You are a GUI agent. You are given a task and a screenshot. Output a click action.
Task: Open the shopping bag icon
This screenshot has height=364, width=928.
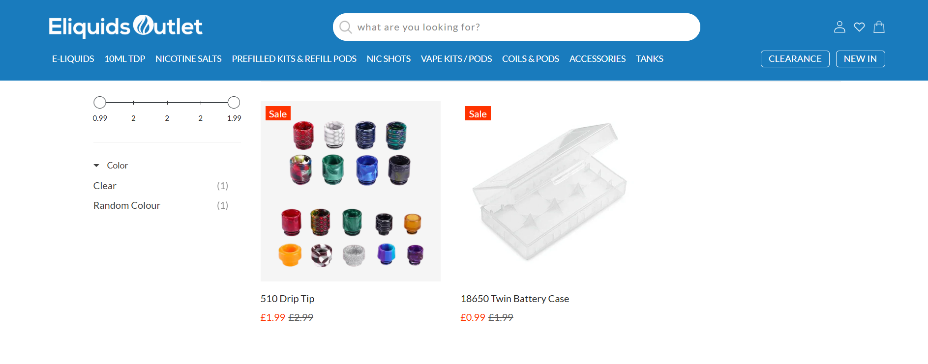tap(879, 27)
